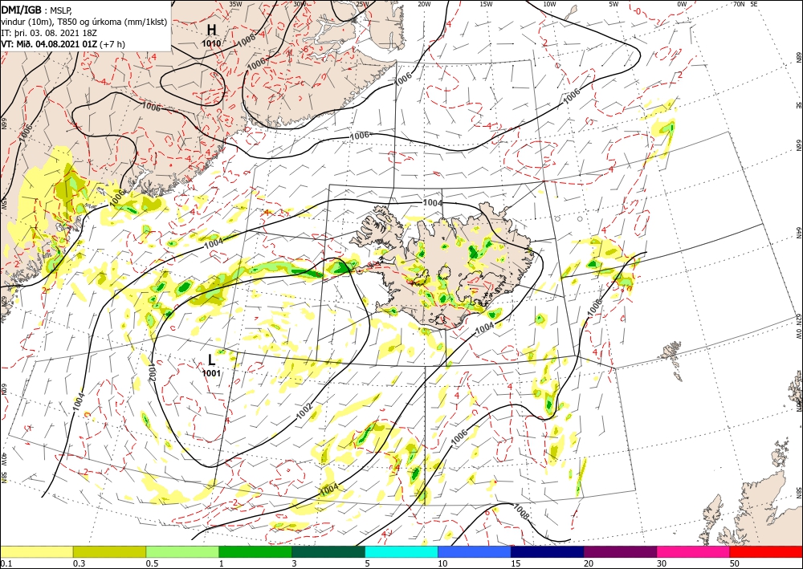Click the '1004' isobar label southeast of Iceland
The width and height of the screenshot is (803, 569).
[x=485, y=327]
